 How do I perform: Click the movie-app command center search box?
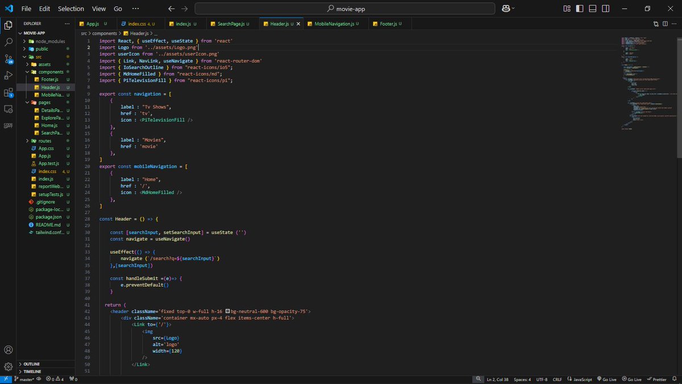coord(346,9)
